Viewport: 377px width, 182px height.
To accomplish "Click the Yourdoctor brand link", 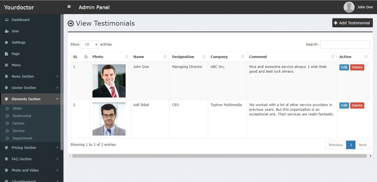I will [x=19, y=7].
